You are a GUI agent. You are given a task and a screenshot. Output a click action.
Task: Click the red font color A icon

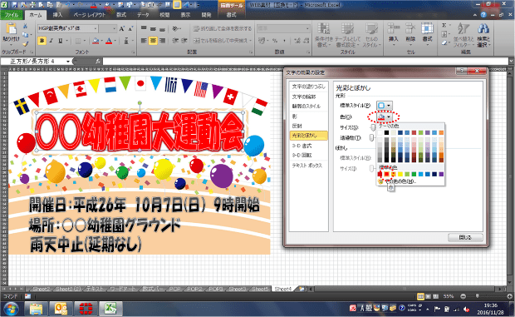click(x=109, y=41)
